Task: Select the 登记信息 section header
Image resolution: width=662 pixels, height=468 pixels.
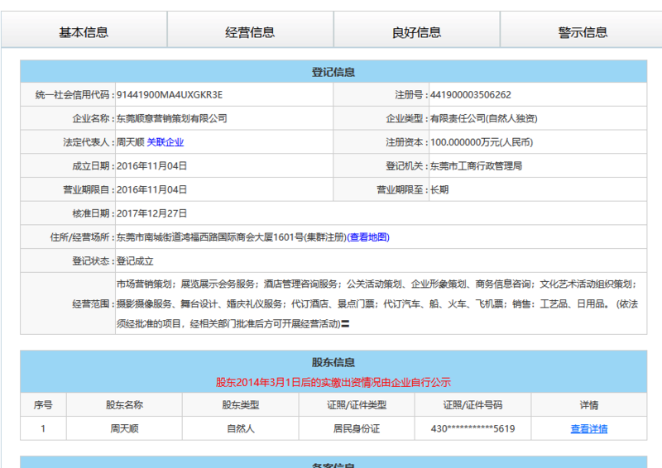Action: tap(333, 72)
